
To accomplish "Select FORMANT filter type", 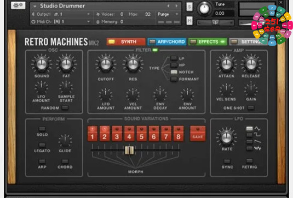I will (x=174, y=79).
